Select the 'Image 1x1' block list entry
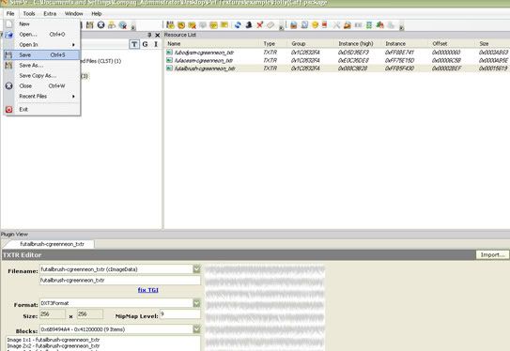Viewport: 510px width, 351px height. 54,340
